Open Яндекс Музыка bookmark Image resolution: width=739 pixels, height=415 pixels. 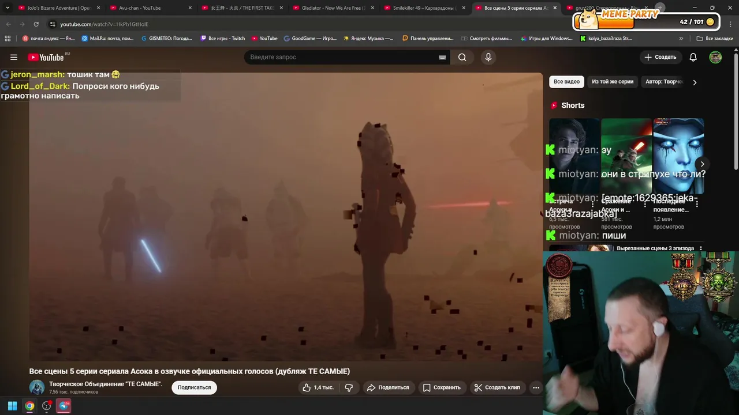pos(368,39)
